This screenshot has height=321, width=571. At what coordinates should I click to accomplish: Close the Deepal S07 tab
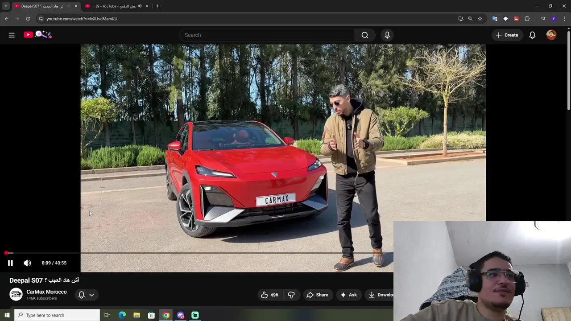coord(76,6)
